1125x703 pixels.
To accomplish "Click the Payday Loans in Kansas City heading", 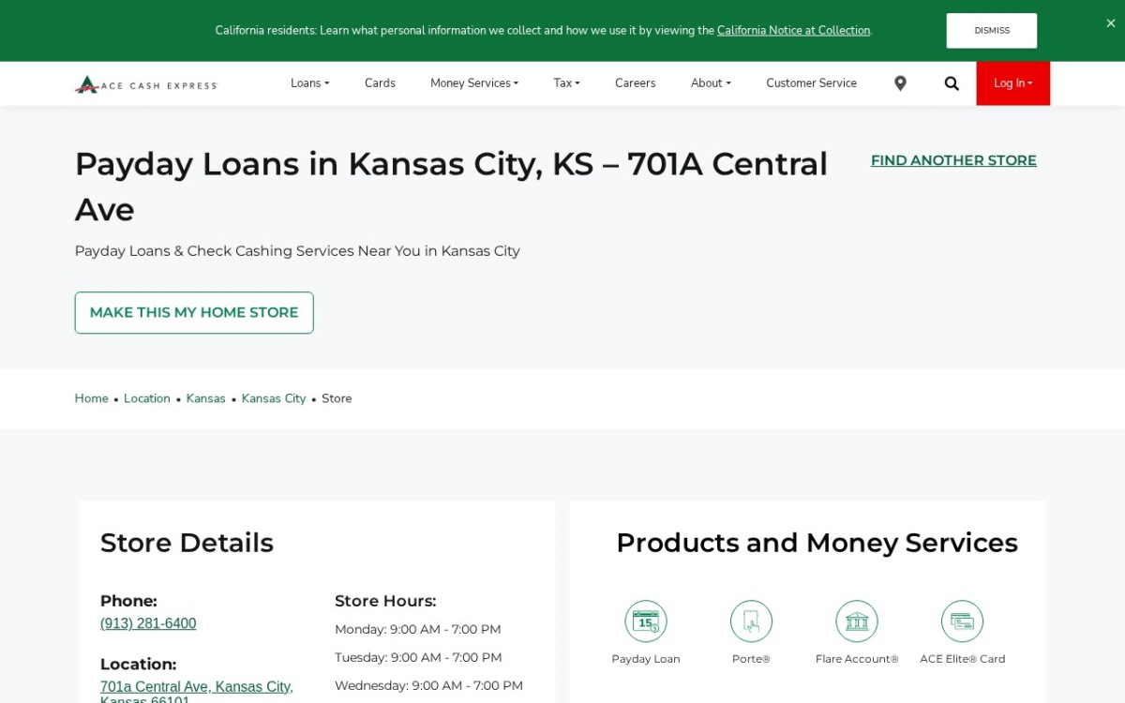I will point(451,187).
